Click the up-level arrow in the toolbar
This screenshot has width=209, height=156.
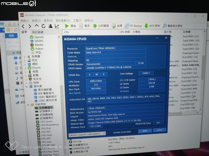[37, 26]
